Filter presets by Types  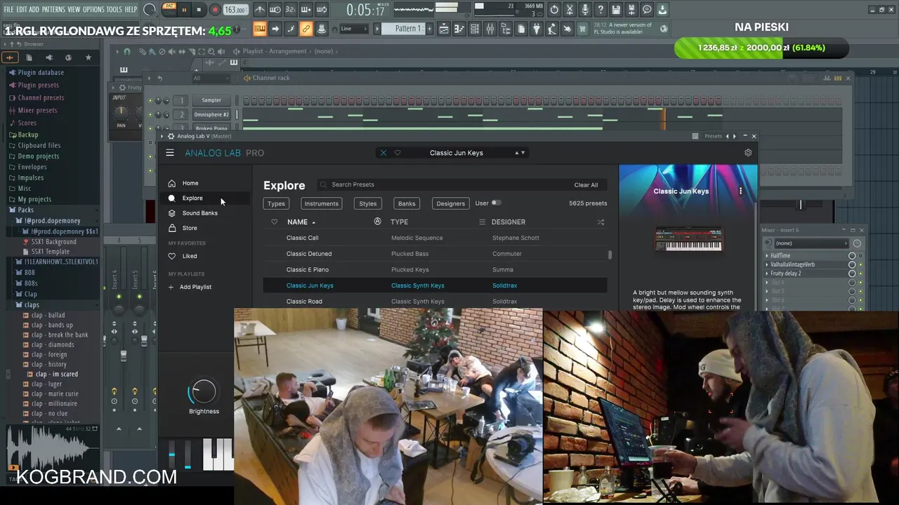click(276, 203)
